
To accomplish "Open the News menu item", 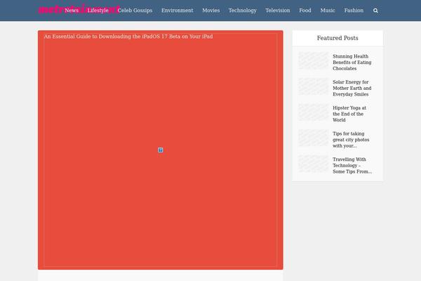I will point(72,11).
